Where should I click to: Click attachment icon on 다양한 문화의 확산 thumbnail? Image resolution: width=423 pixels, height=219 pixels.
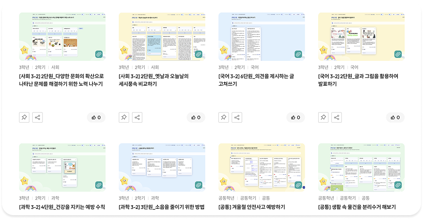(x=99, y=54)
